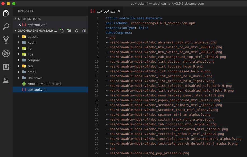Image resolution: width=247 pixels, height=157 pixels.
Task: Select apktool.yml in the file tree
Action: point(37,90)
